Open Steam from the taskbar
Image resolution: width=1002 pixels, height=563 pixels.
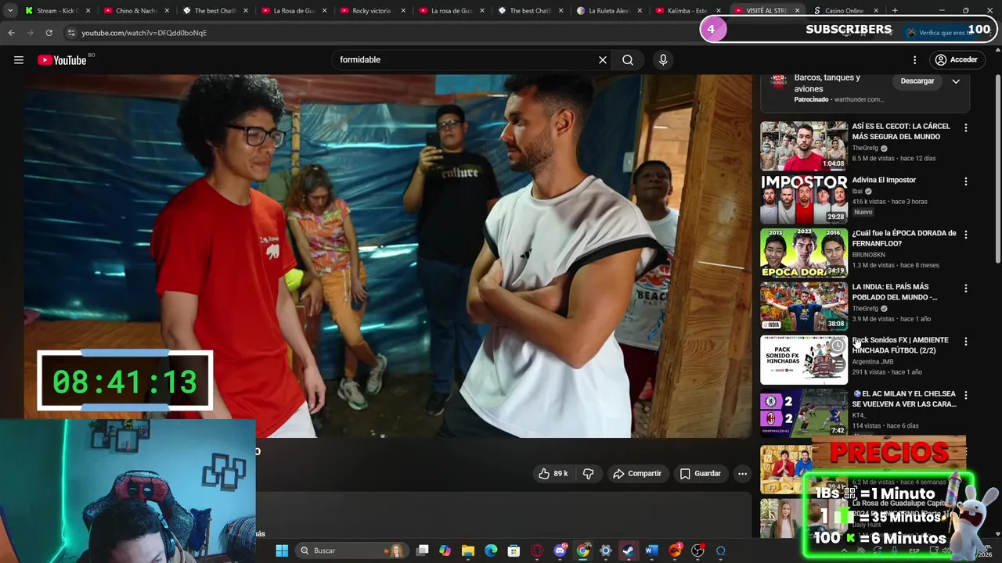[x=628, y=550]
